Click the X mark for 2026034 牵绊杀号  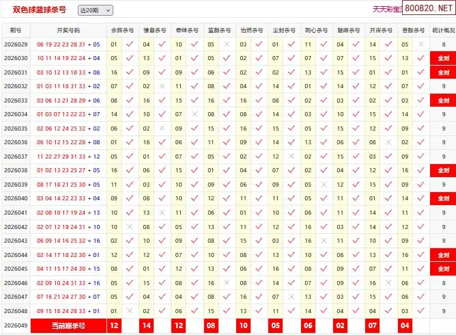(195, 114)
